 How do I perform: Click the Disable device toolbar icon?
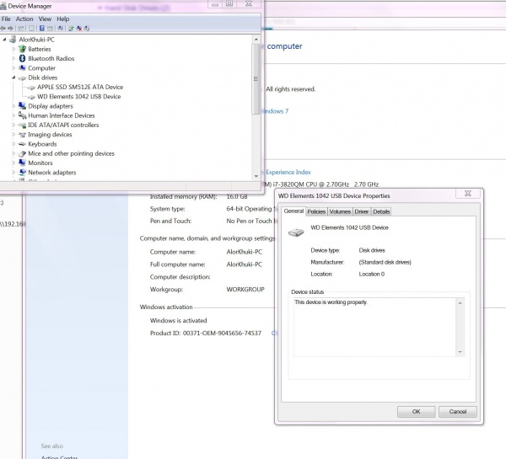click(x=87, y=29)
